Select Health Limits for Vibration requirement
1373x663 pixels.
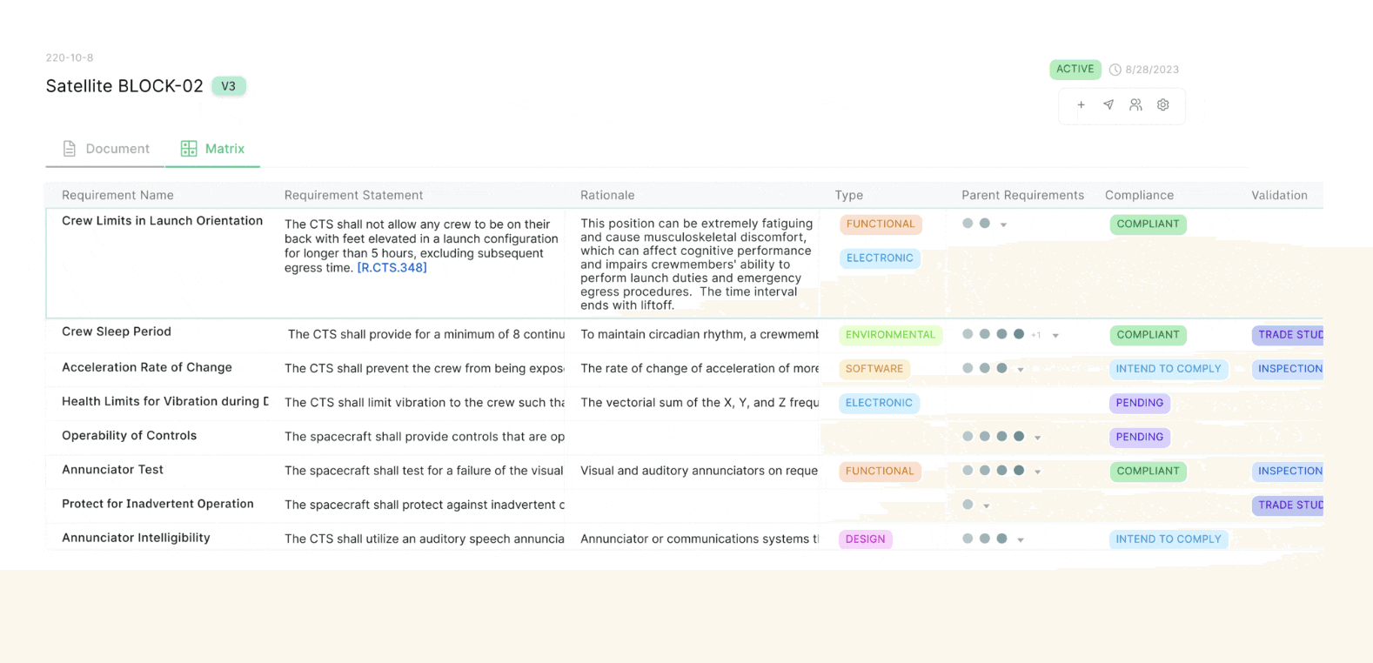click(164, 401)
